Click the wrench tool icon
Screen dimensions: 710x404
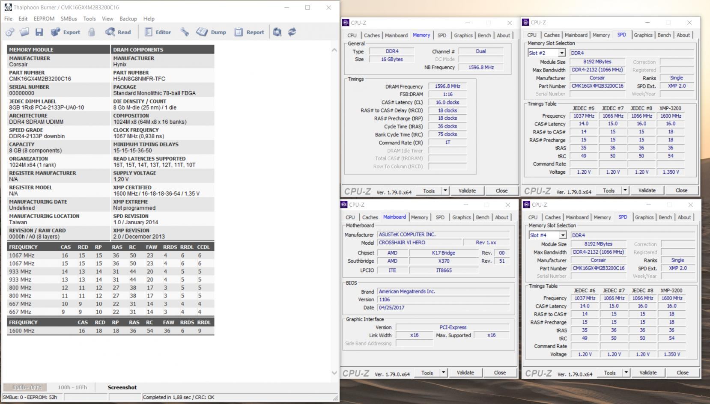(x=185, y=32)
